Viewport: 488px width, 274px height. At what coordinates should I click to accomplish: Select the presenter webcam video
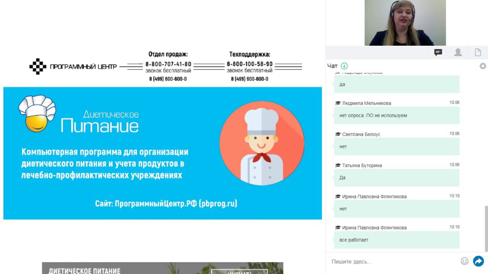point(405,23)
